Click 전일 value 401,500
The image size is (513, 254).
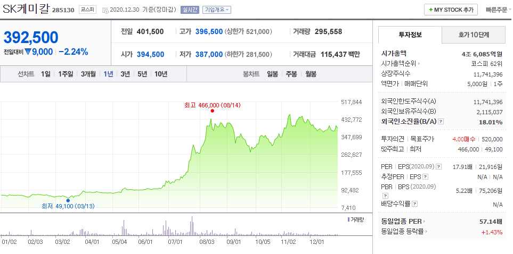150,32
